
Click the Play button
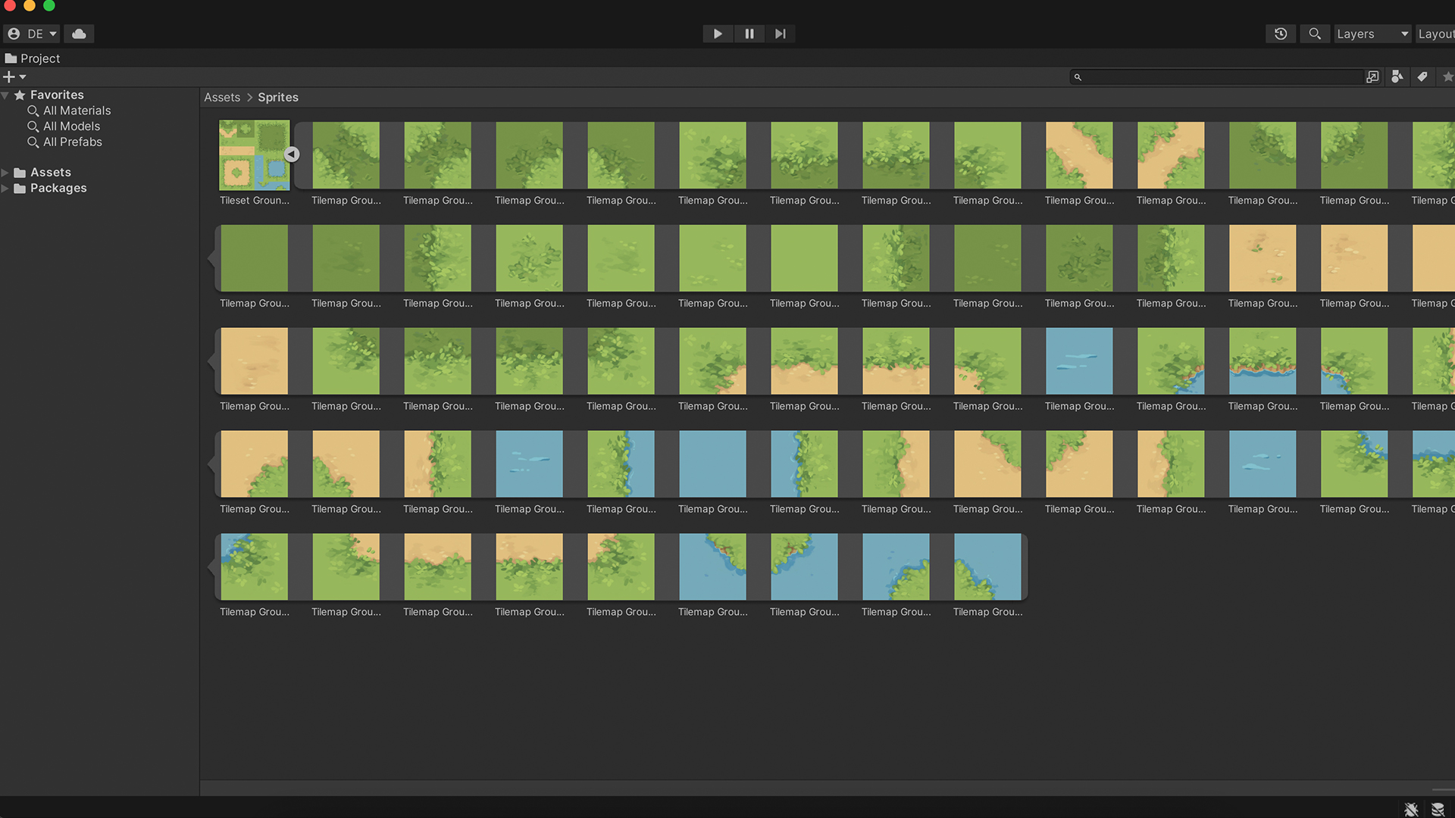[717, 33]
